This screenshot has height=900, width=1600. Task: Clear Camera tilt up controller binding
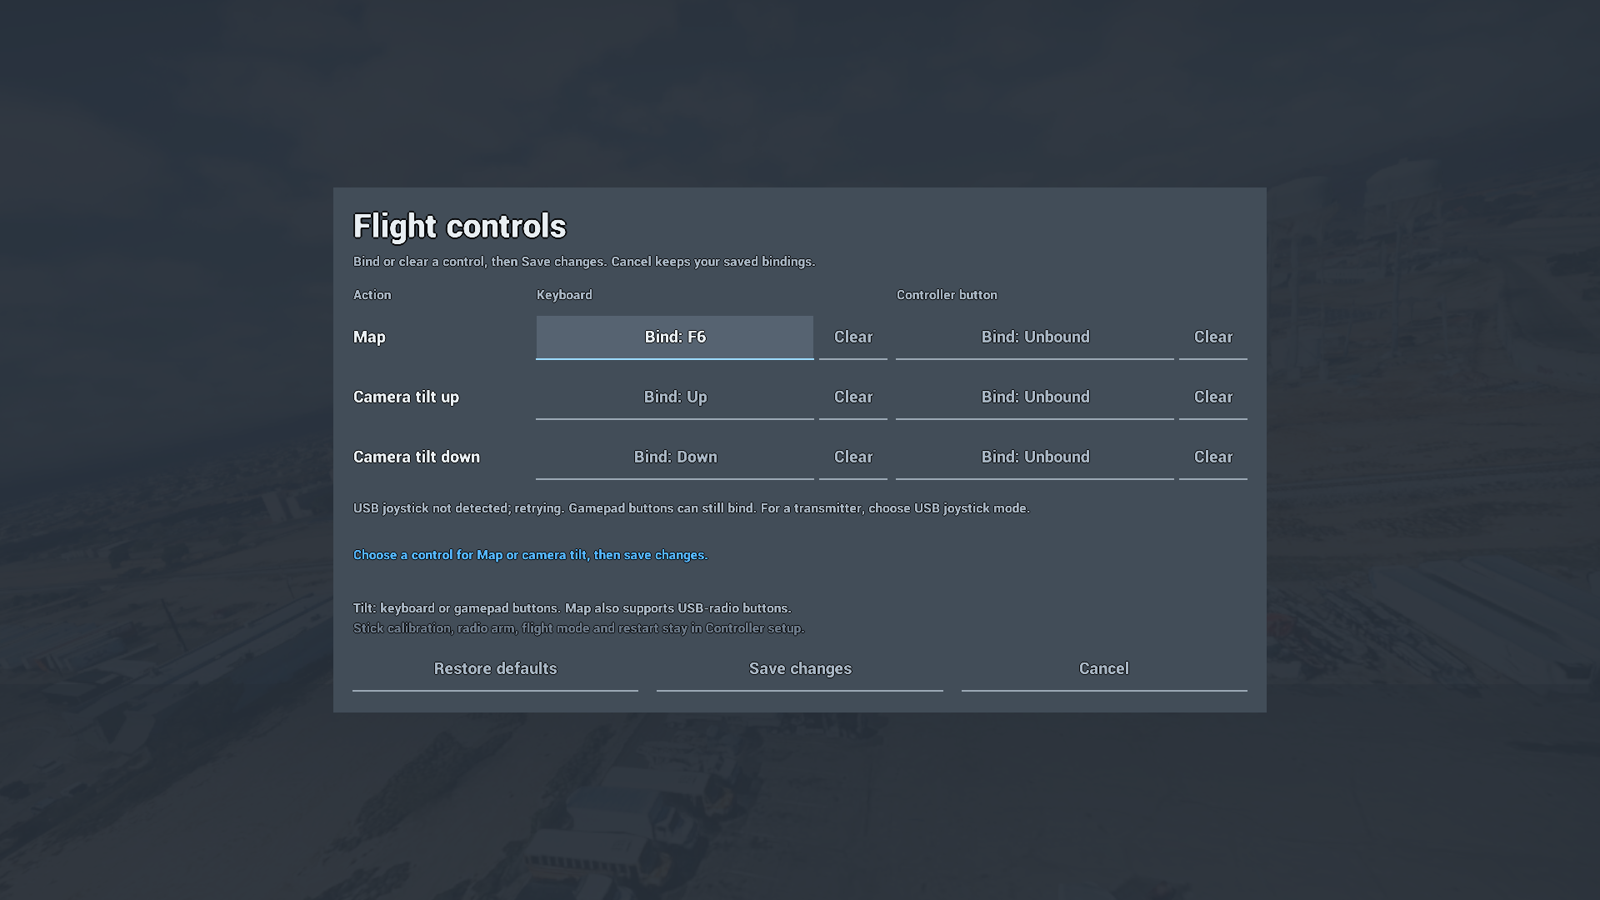click(x=1213, y=397)
